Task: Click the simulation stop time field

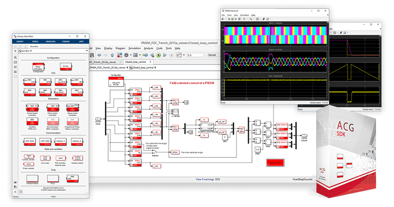Action: (x=196, y=55)
